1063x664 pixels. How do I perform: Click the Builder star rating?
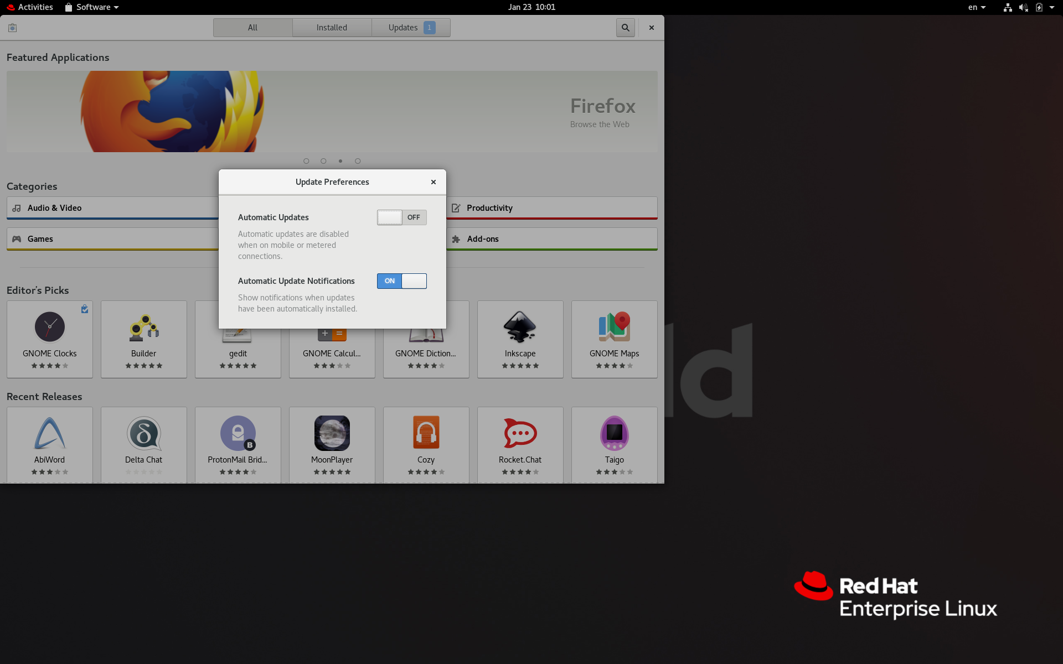point(144,366)
